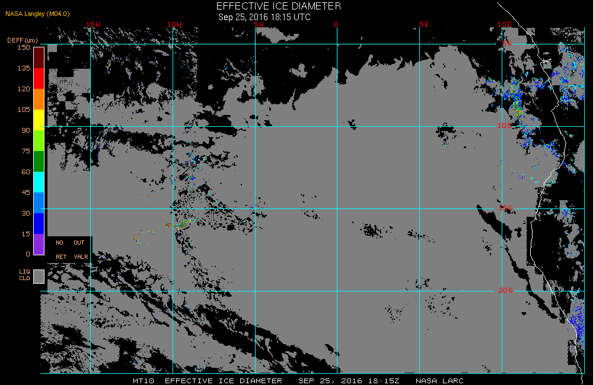Click the 5S latitude label
The image size is (593, 385).
tap(507, 43)
